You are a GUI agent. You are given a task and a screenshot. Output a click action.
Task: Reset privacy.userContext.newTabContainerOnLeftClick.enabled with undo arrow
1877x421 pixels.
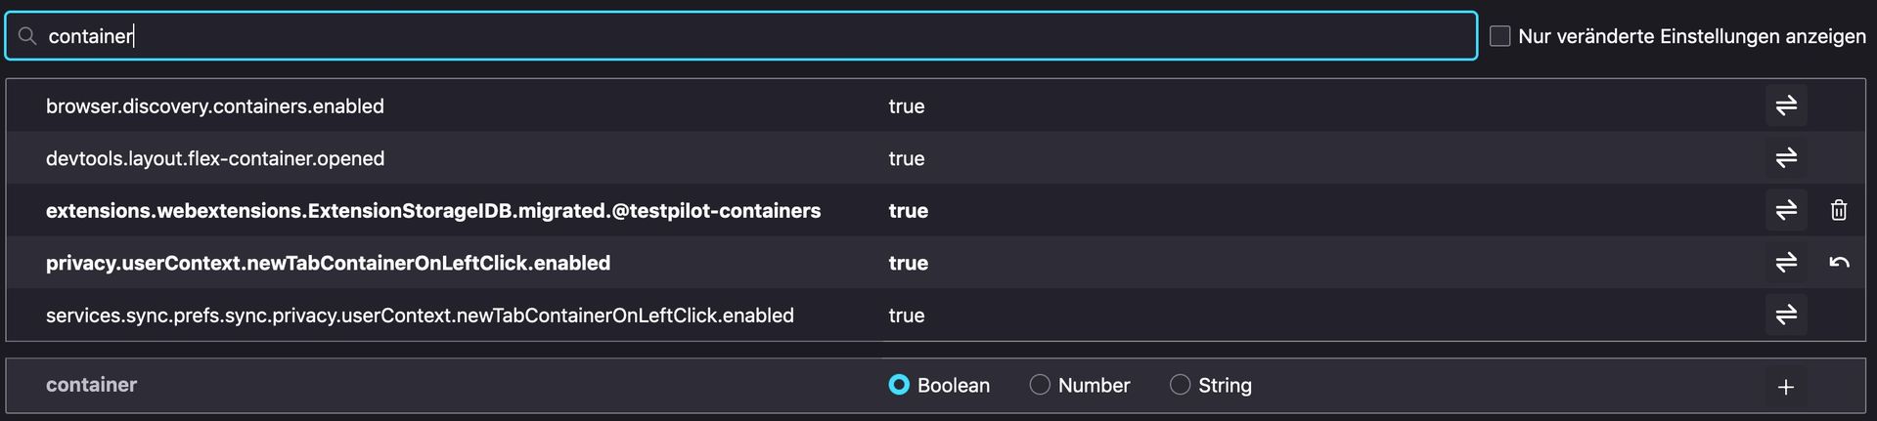(1838, 263)
